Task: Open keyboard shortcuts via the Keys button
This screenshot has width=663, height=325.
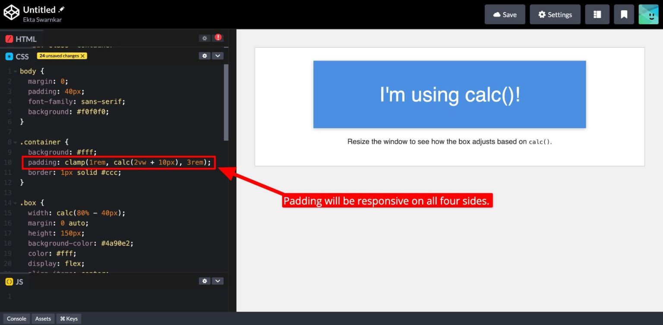Action: [68, 319]
